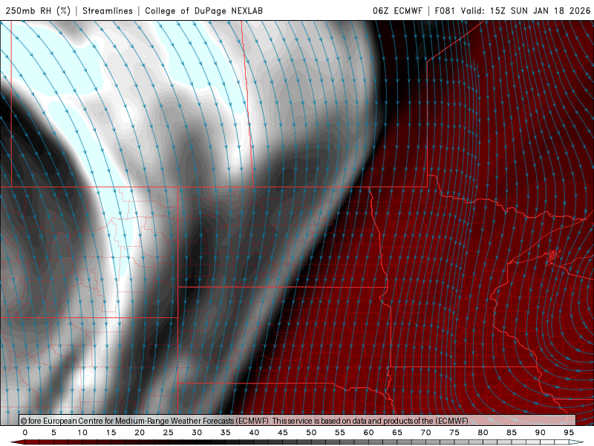Click the 'F081' forecast hour label
This screenshot has height=446, width=594.
445,10
